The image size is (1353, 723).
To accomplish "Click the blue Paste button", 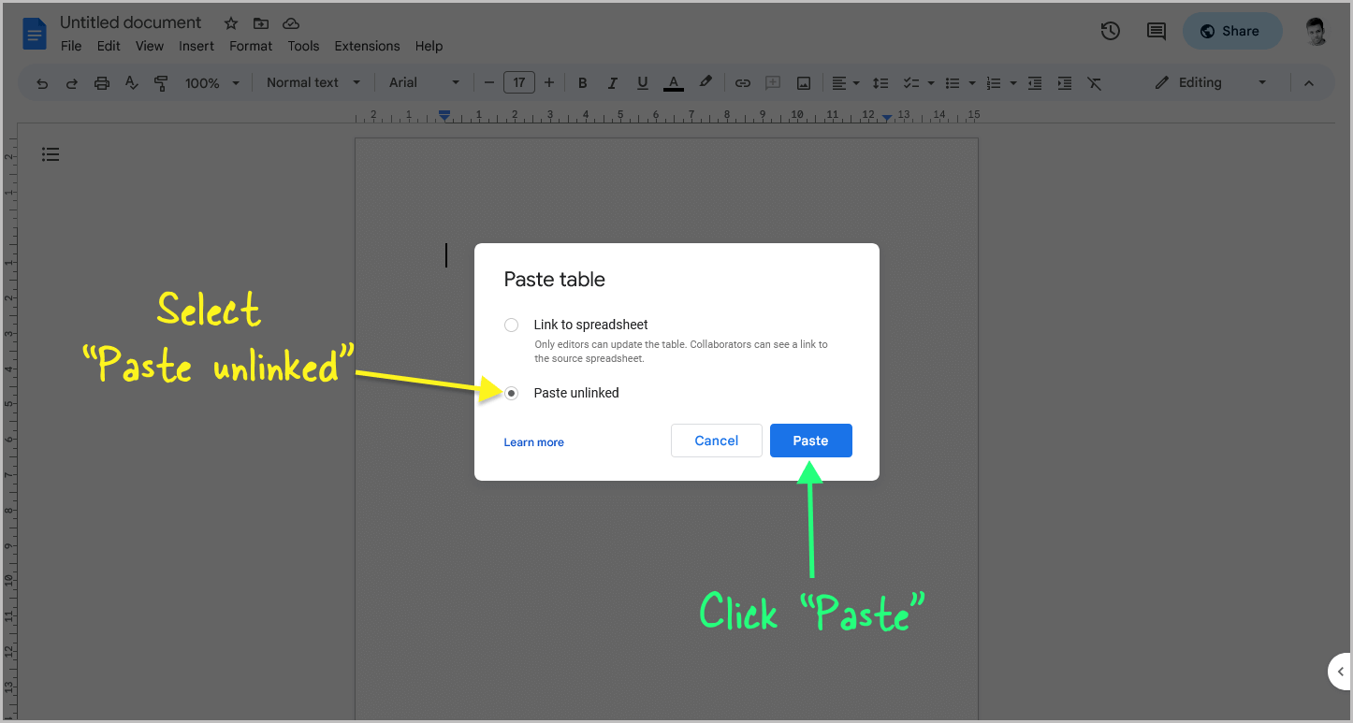I will (811, 441).
